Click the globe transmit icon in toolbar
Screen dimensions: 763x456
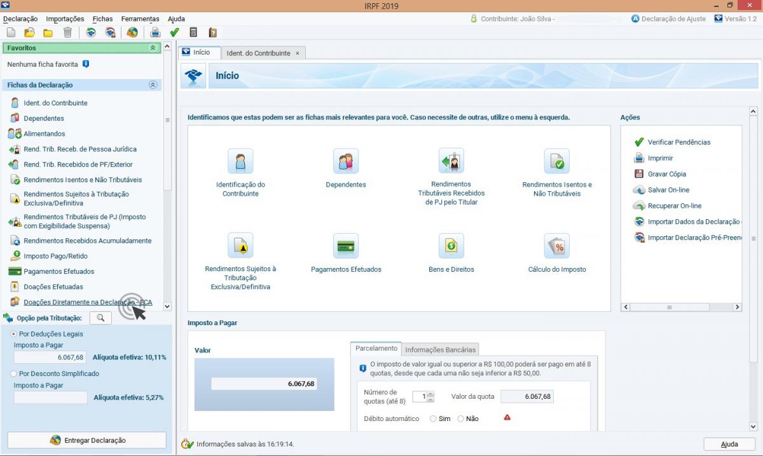pos(132,32)
